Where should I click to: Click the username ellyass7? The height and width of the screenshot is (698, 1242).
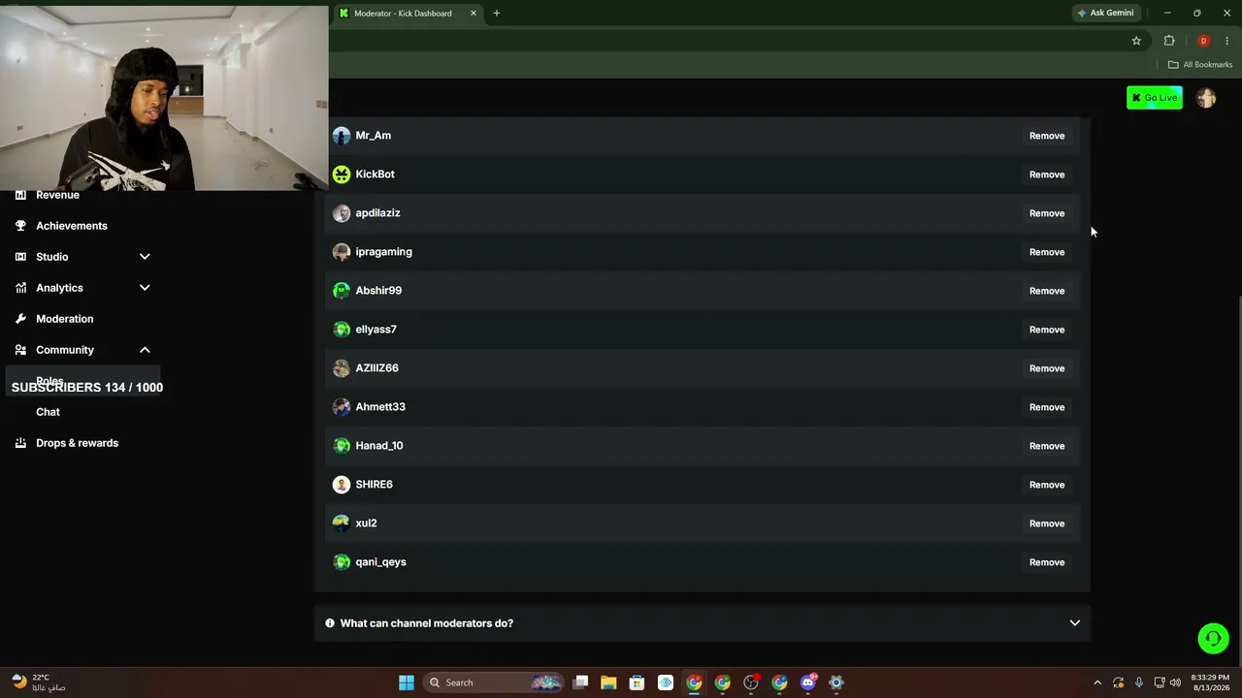coord(376,330)
